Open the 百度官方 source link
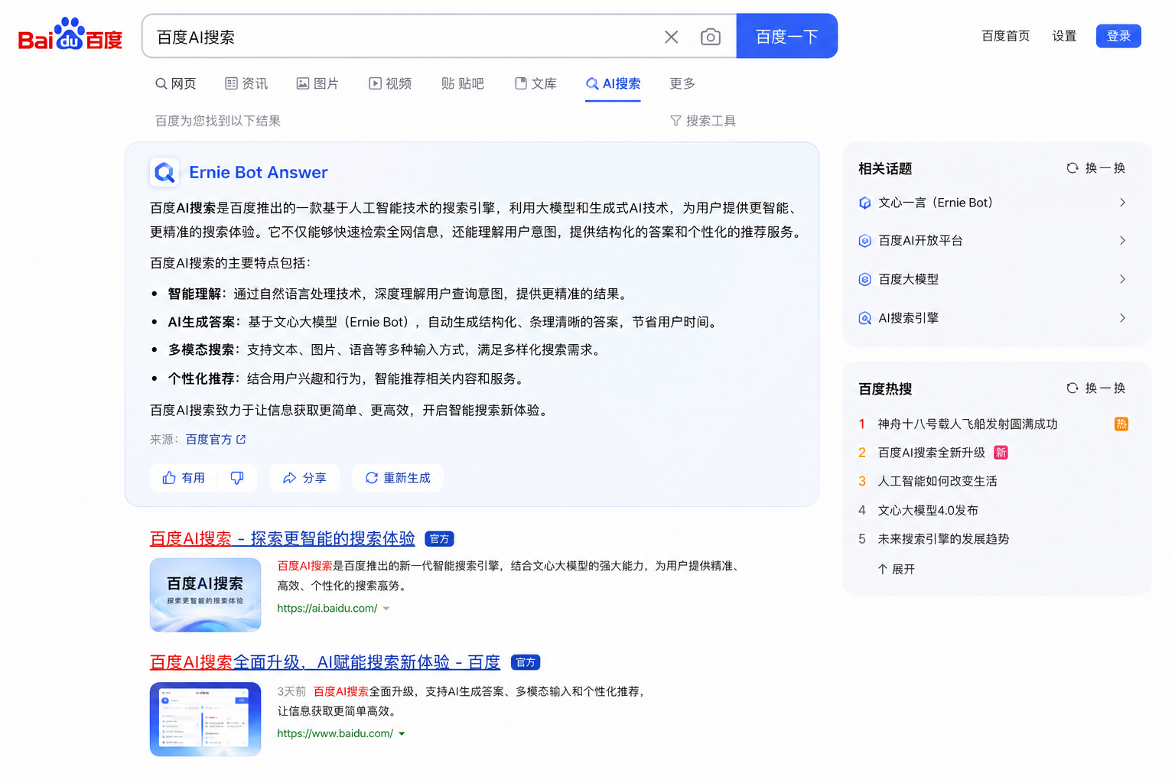 pyautogui.click(x=216, y=440)
